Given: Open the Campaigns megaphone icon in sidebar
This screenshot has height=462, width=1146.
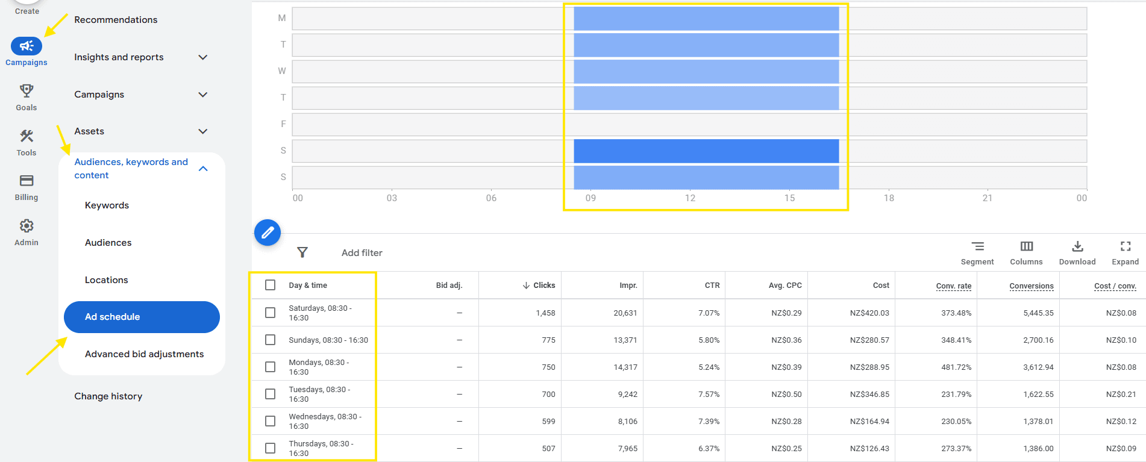Looking at the screenshot, I should [x=27, y=46].
